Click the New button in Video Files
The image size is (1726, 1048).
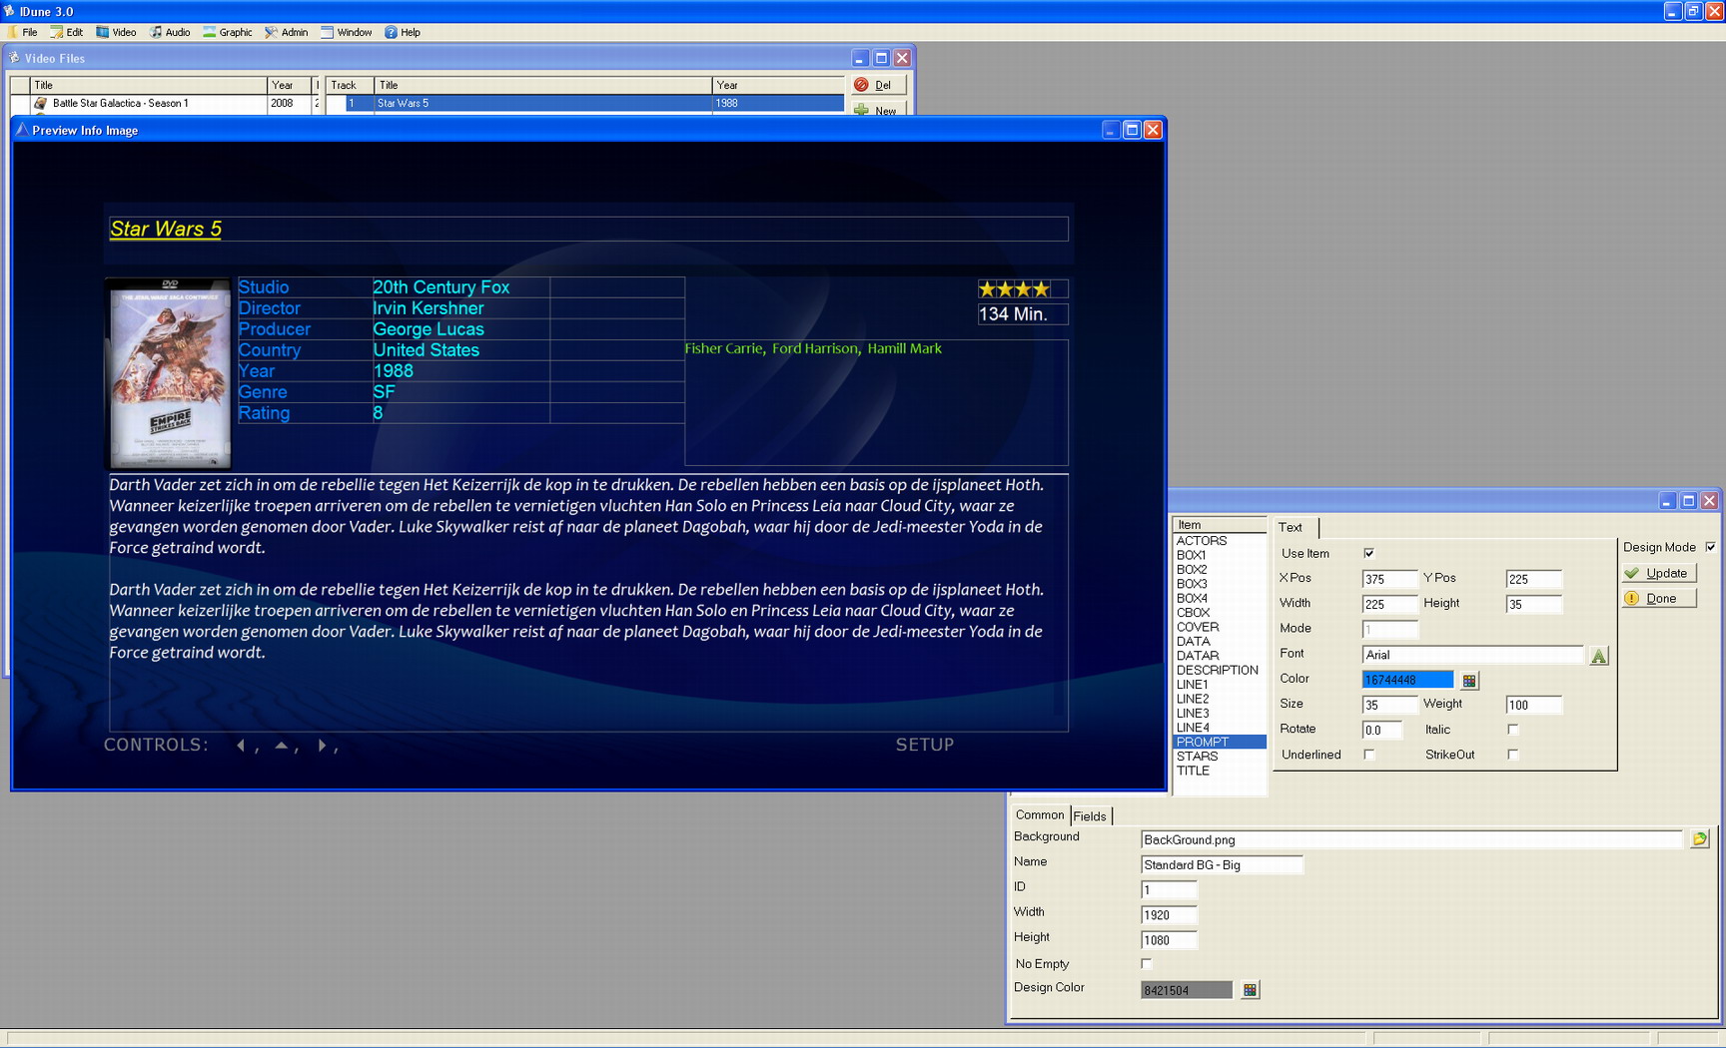(x=878, y=109)
